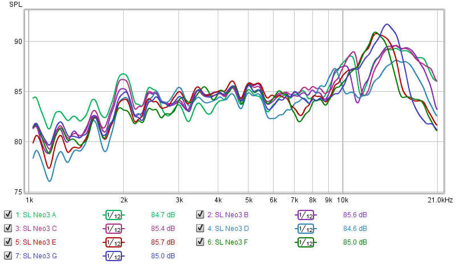Viewport: 456px width, 264px height.
Task: Select the '5: SL Neo3 E' legend label
Action: [36, 242]
